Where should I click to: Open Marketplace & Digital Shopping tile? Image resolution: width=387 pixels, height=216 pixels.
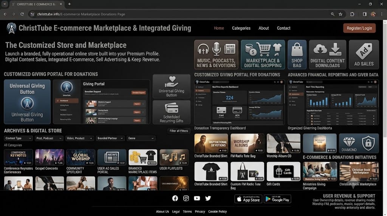tap(263, 54)
